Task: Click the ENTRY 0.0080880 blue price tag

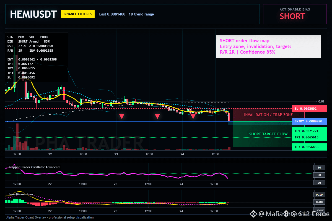Action: pos(310,121)
